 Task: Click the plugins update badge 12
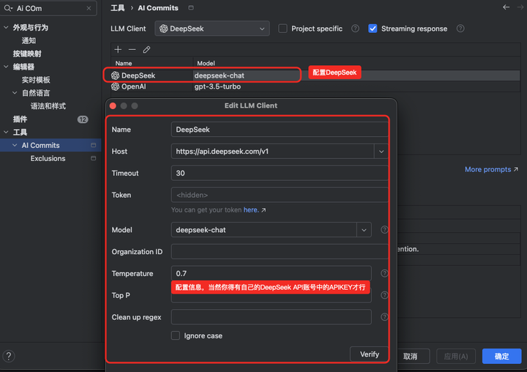click(x=83, y=119)
